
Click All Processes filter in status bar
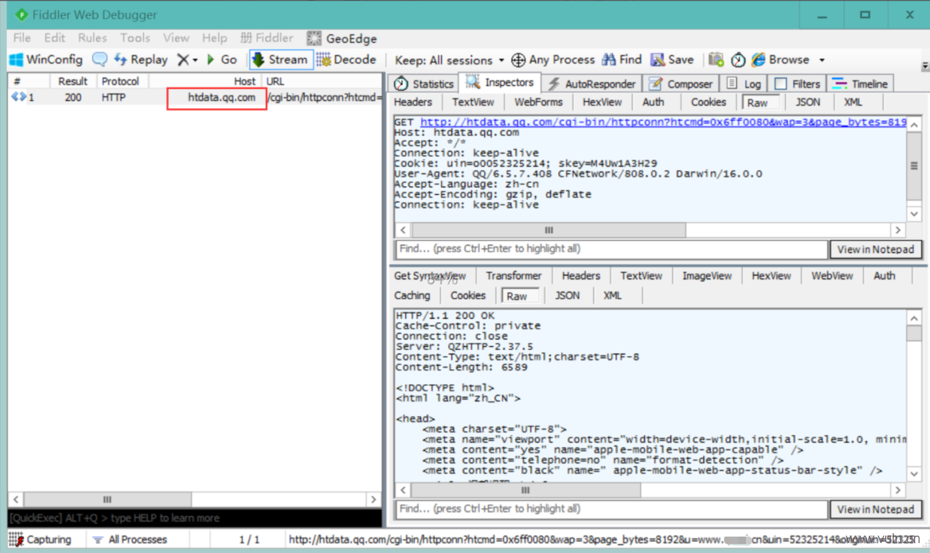[x=131, y=540]
